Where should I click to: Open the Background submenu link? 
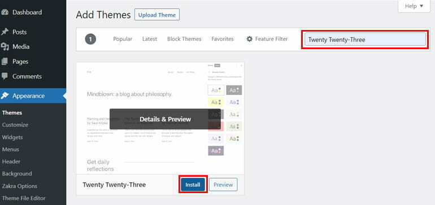tap(17, 173)
